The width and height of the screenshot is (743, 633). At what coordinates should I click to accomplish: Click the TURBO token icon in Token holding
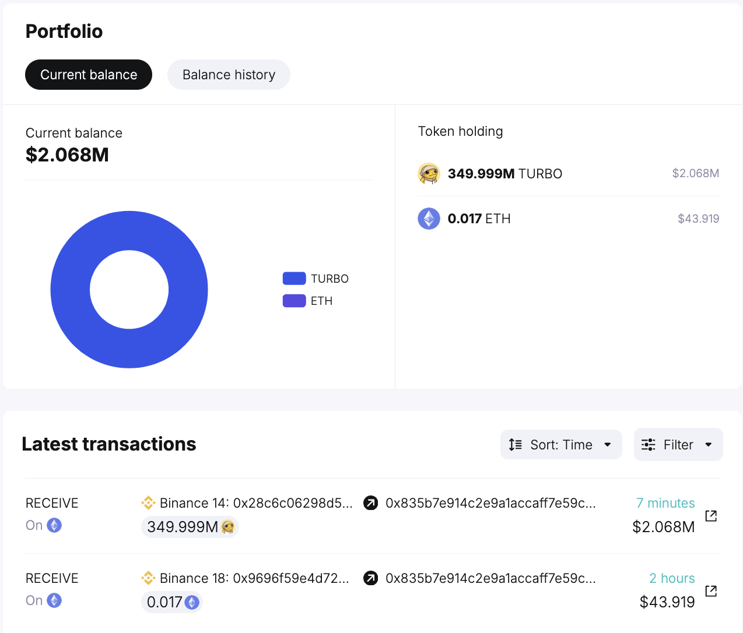[x=429, y=173]
